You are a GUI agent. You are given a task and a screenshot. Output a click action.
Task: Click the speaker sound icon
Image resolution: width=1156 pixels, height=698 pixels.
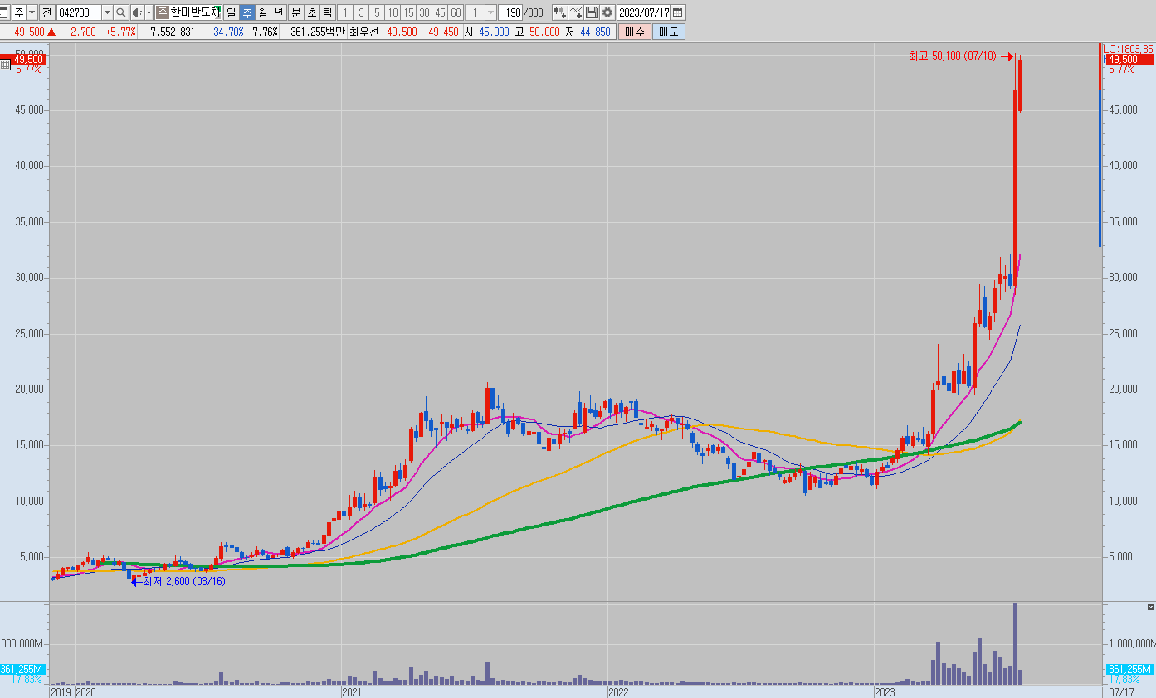(x=138, y=12)
